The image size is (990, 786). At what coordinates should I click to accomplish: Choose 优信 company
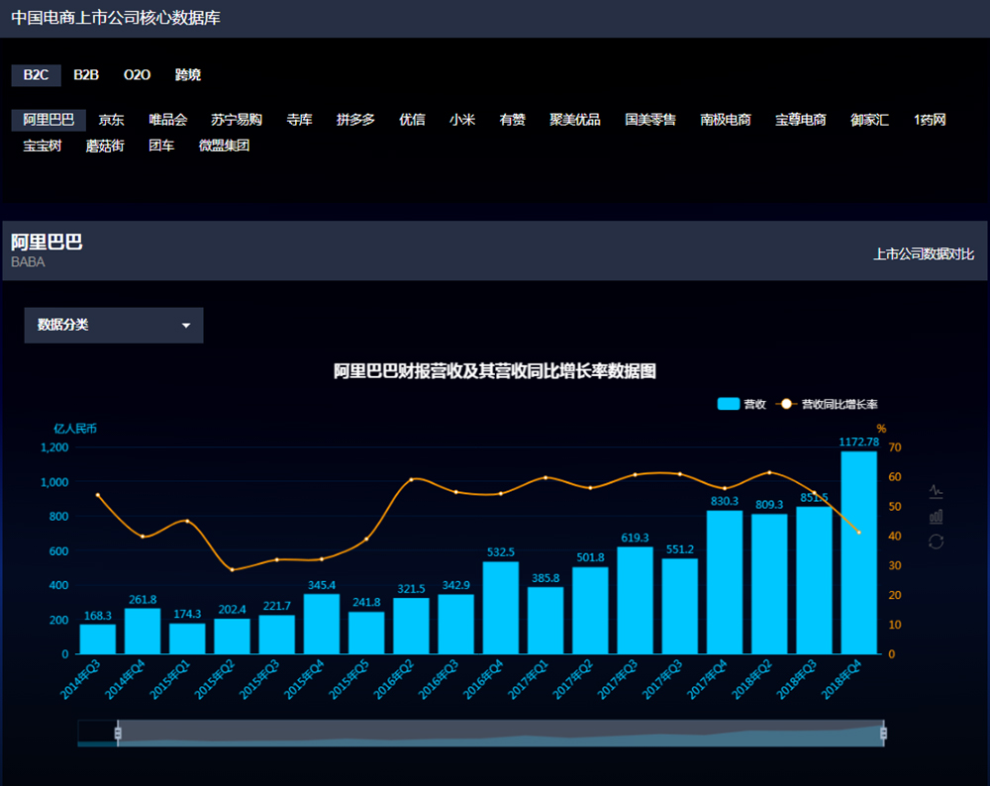412,120
